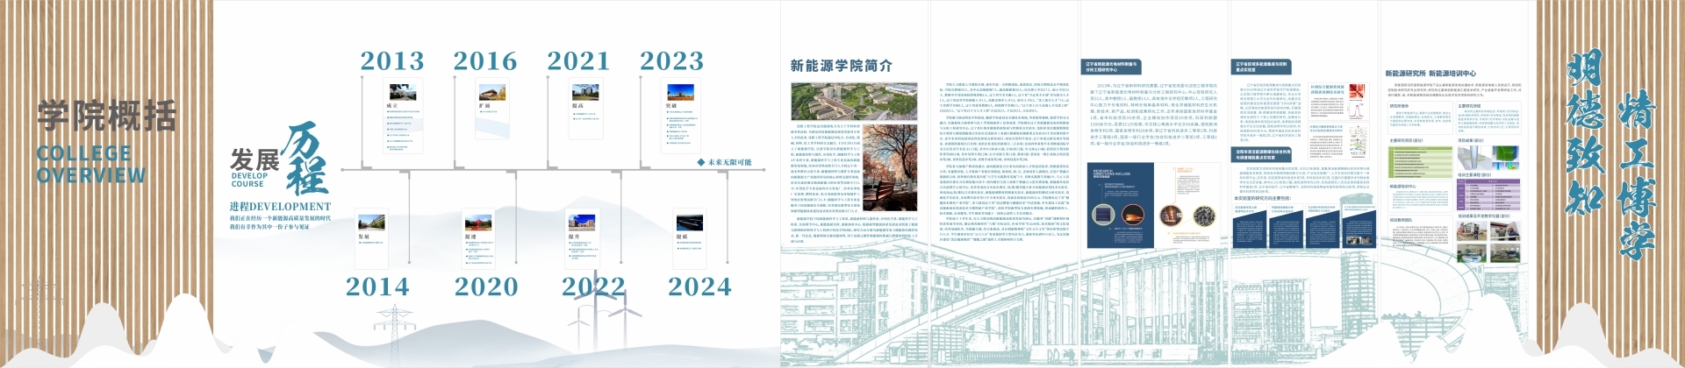The width and height of the screenshot is (1685, 368).
Task: Click the 辽宁省新能源光电材料制备与分析 banner
Action: pos(1112,67)
